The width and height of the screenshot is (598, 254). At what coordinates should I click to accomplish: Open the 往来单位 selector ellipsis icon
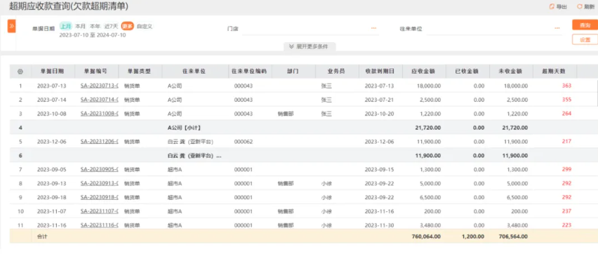coord(557,28)
